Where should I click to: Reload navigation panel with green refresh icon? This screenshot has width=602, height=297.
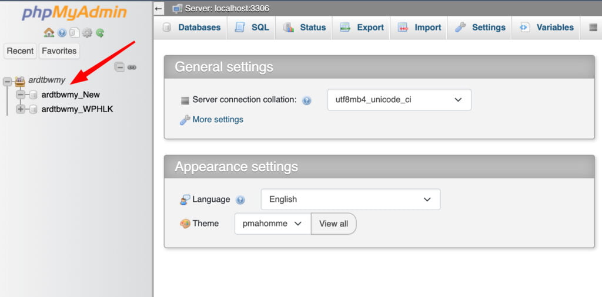coord(100,33)
